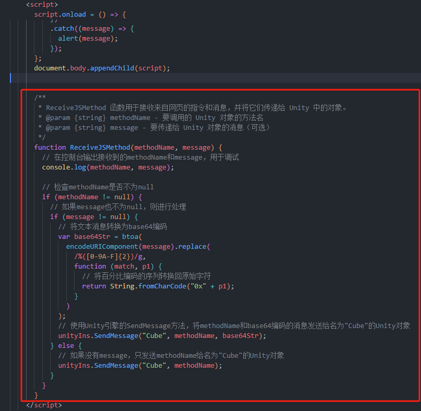Click the 'if (methodName != null) {' line

(x=92, y=197)
